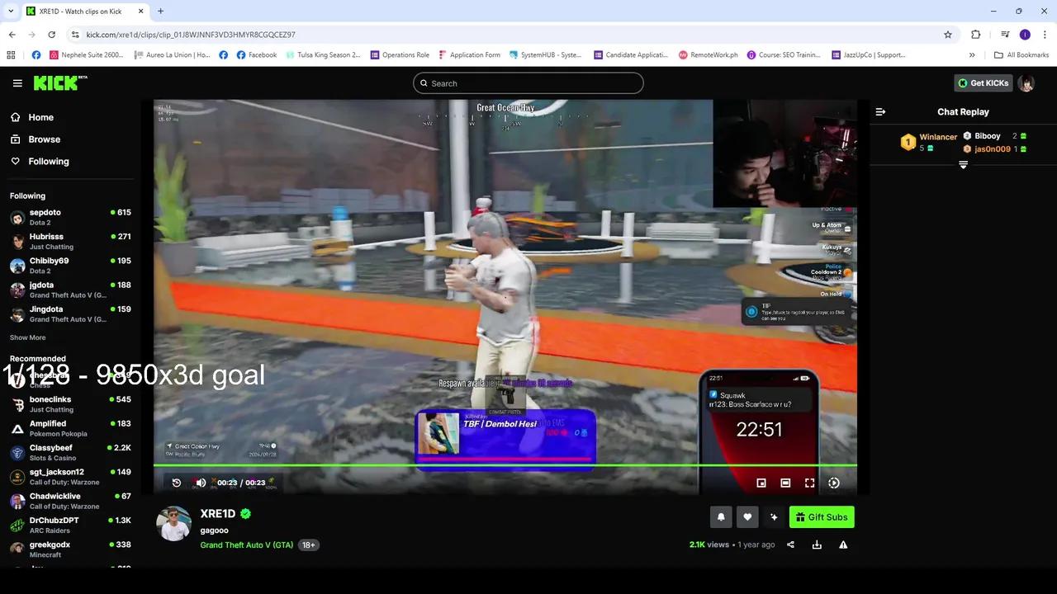Screen dimensions: 1057x594
Task: Mute the video with the speaker toggle
Action: (199, 483)
